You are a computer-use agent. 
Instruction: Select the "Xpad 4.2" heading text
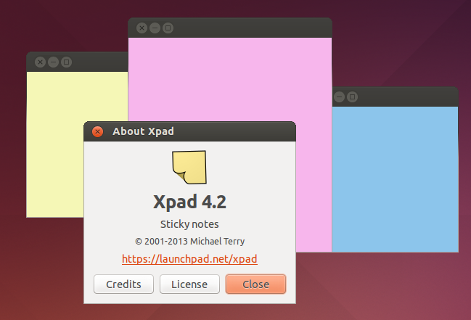click(189, 202)
